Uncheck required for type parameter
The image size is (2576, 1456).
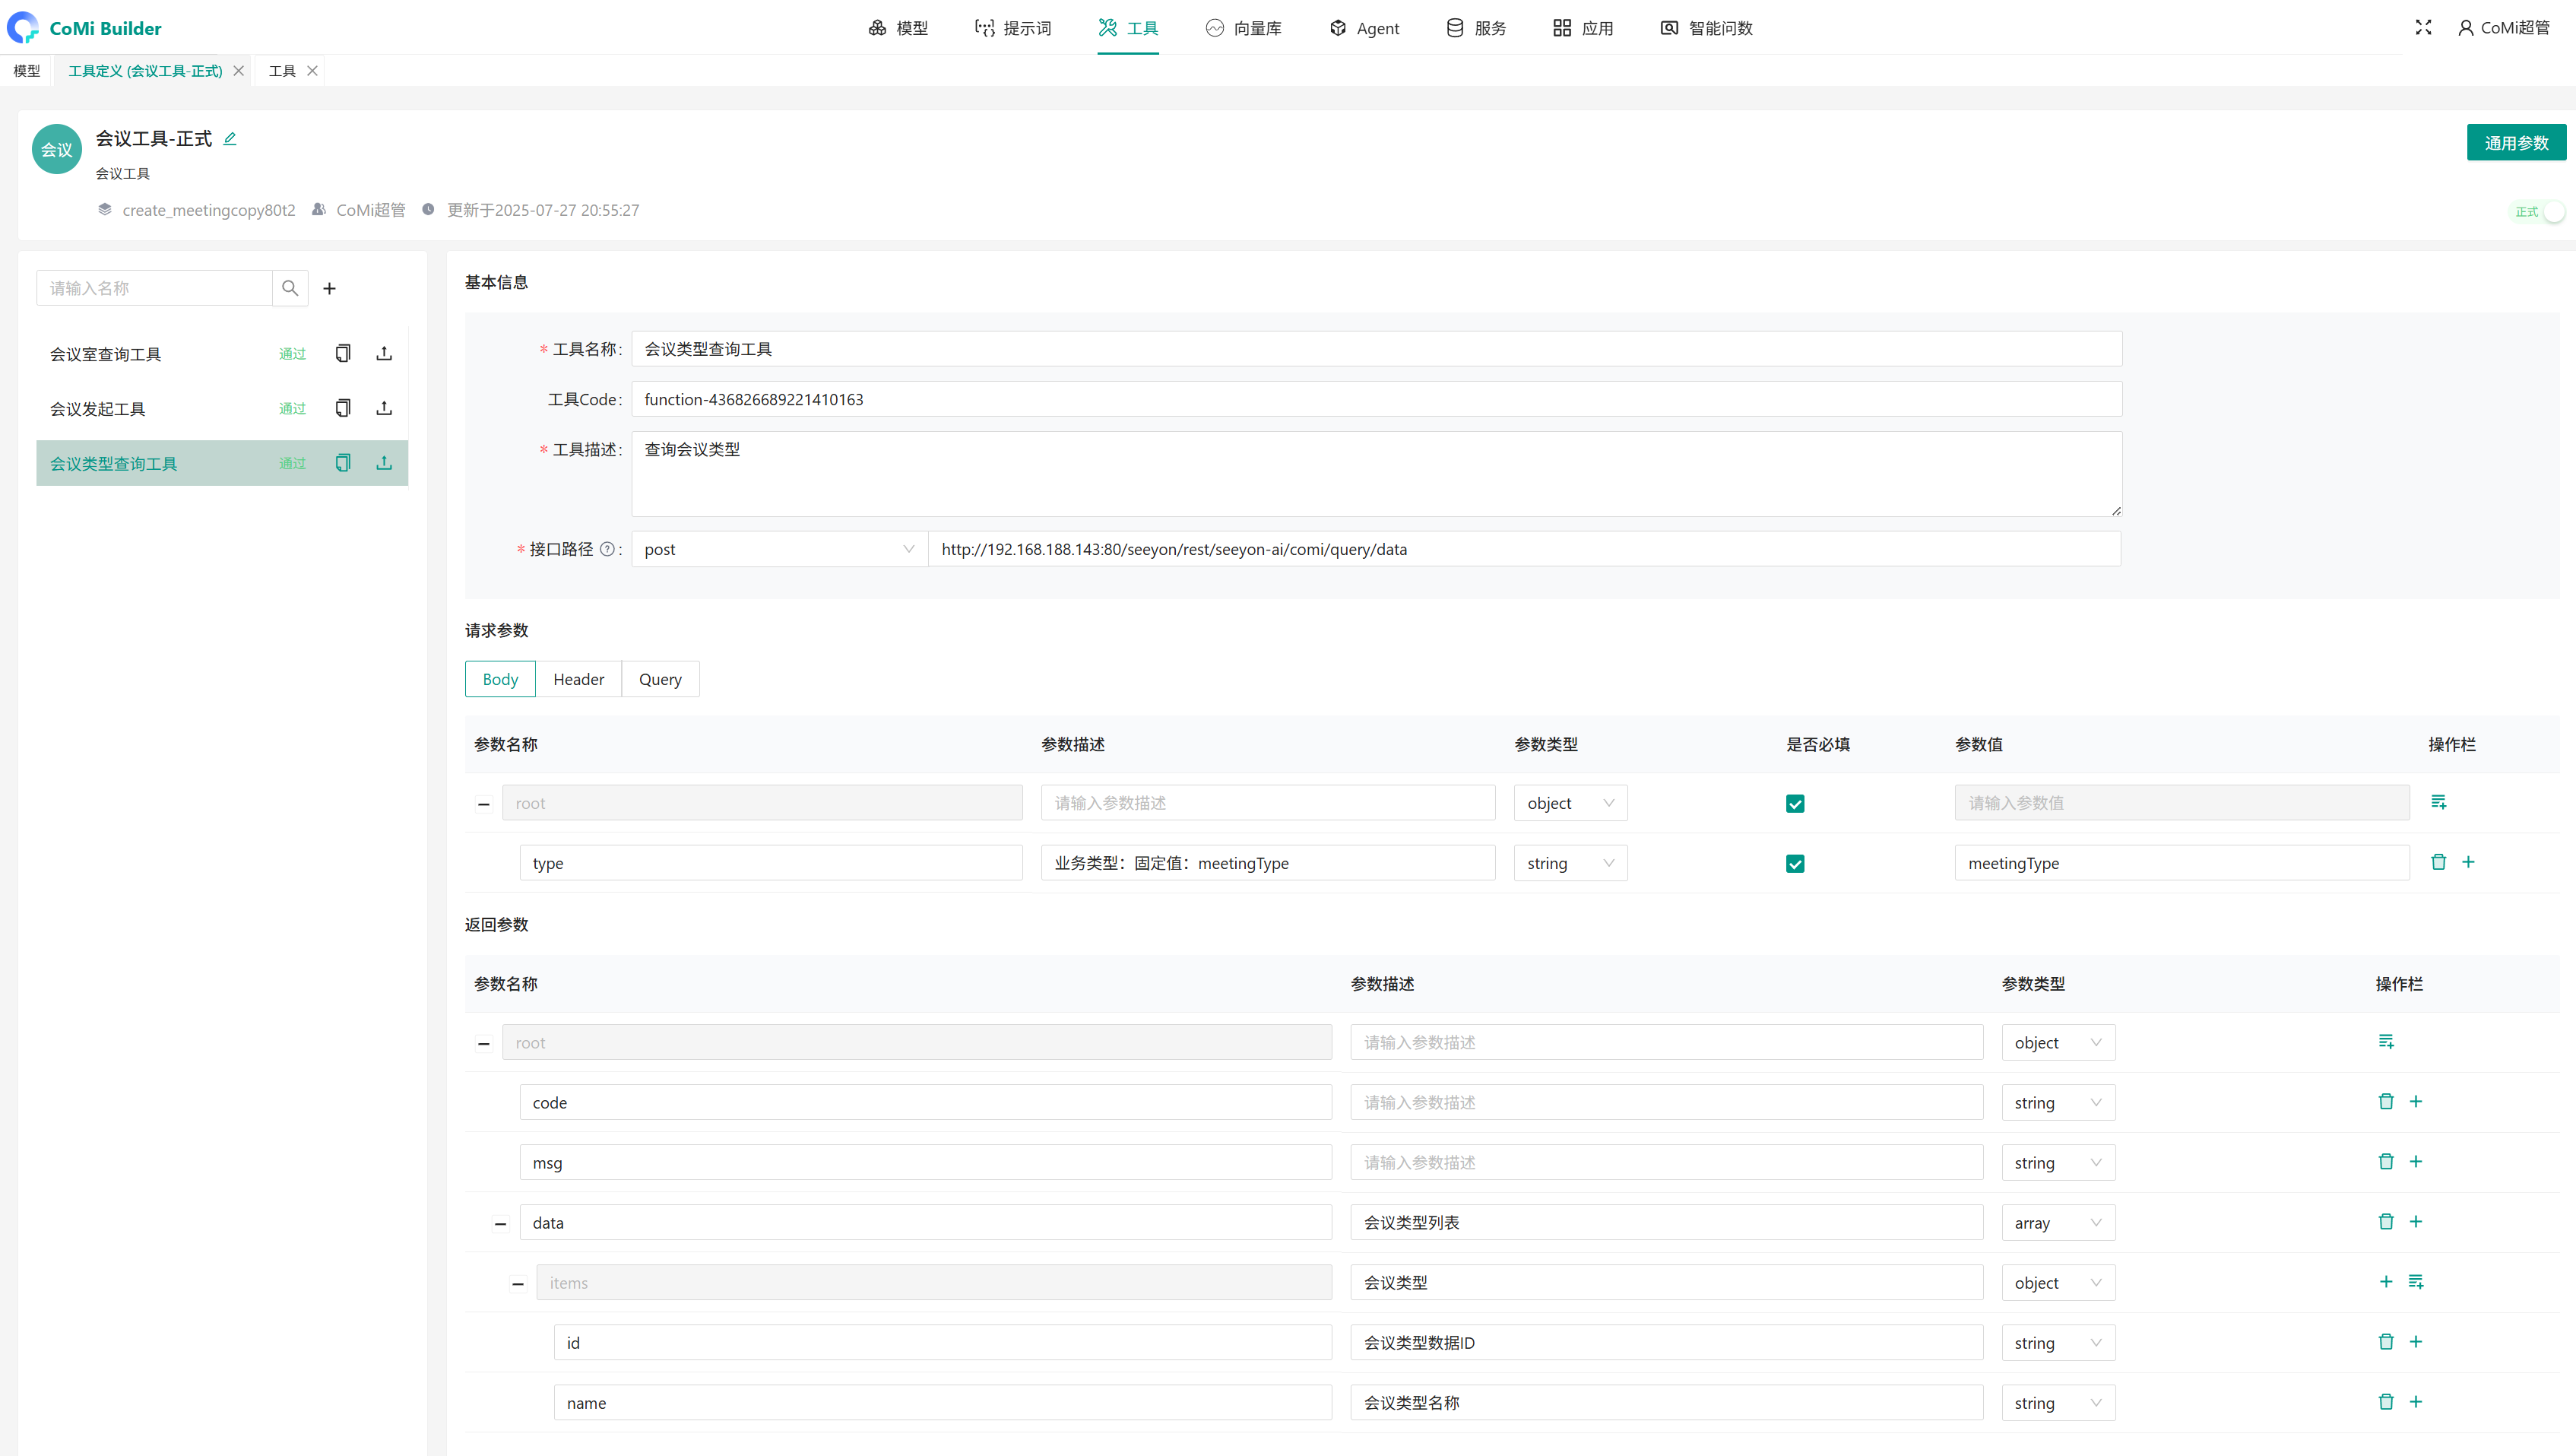(1795, 864)
